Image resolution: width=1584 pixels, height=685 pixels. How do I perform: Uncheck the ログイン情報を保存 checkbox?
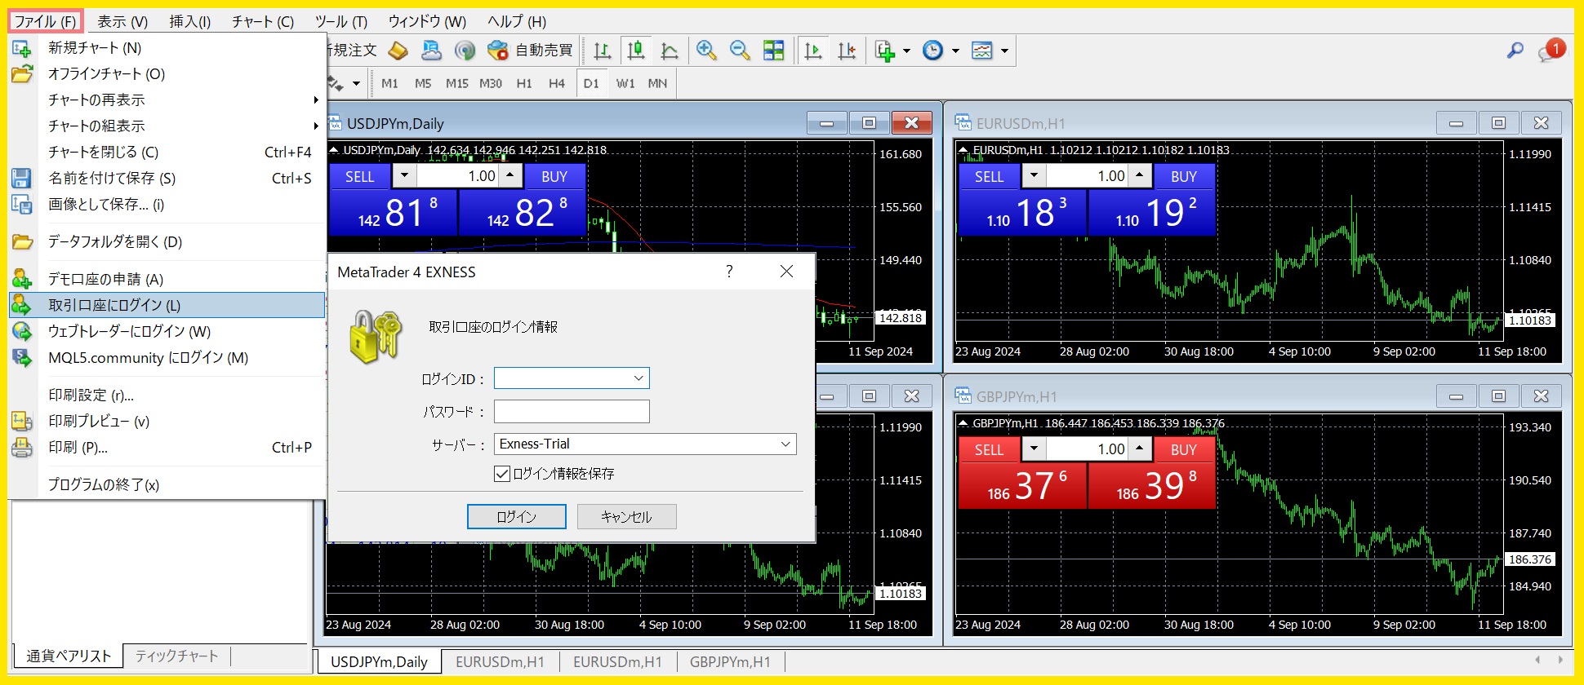pyautogui.click(x=502, y=474)
